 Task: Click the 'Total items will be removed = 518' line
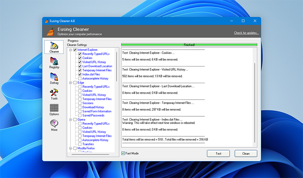[x=165, y=140]
